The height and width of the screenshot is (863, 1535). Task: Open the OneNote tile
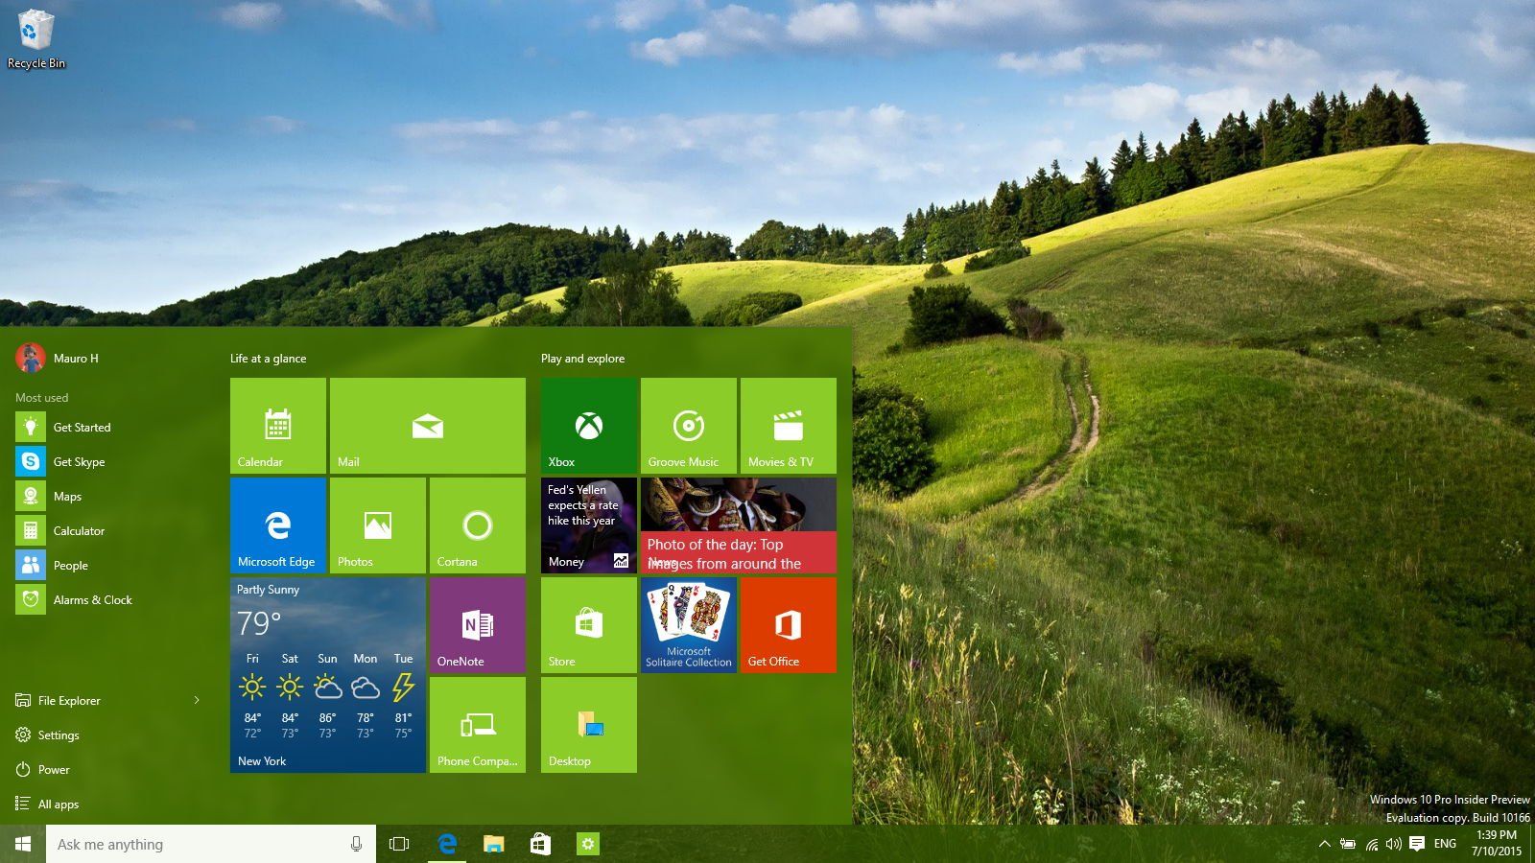click(x=478, y=625)
